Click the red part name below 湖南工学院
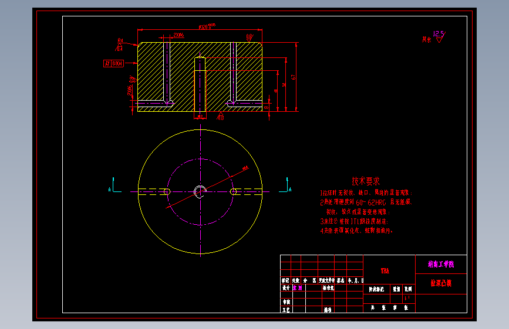Image resolution: width=509 pixels, height=329 pixels. [x=441, y=283]
